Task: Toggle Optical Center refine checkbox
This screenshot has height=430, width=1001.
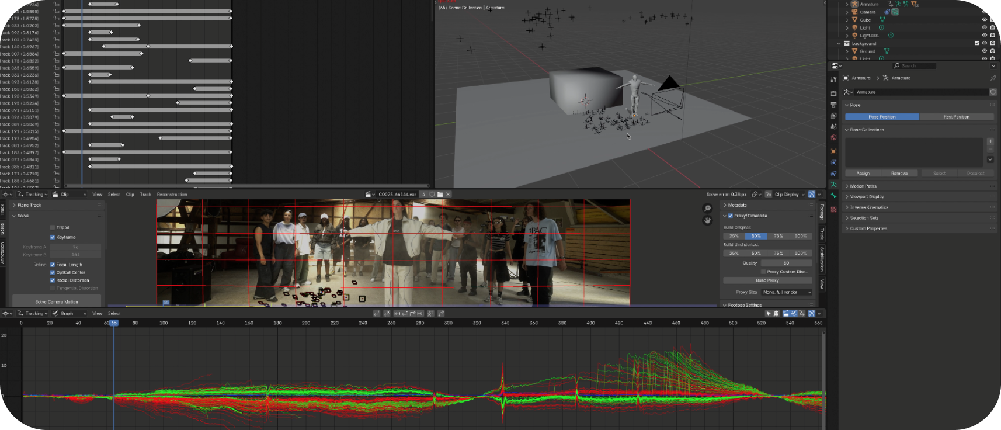Action: pos(52,272)
